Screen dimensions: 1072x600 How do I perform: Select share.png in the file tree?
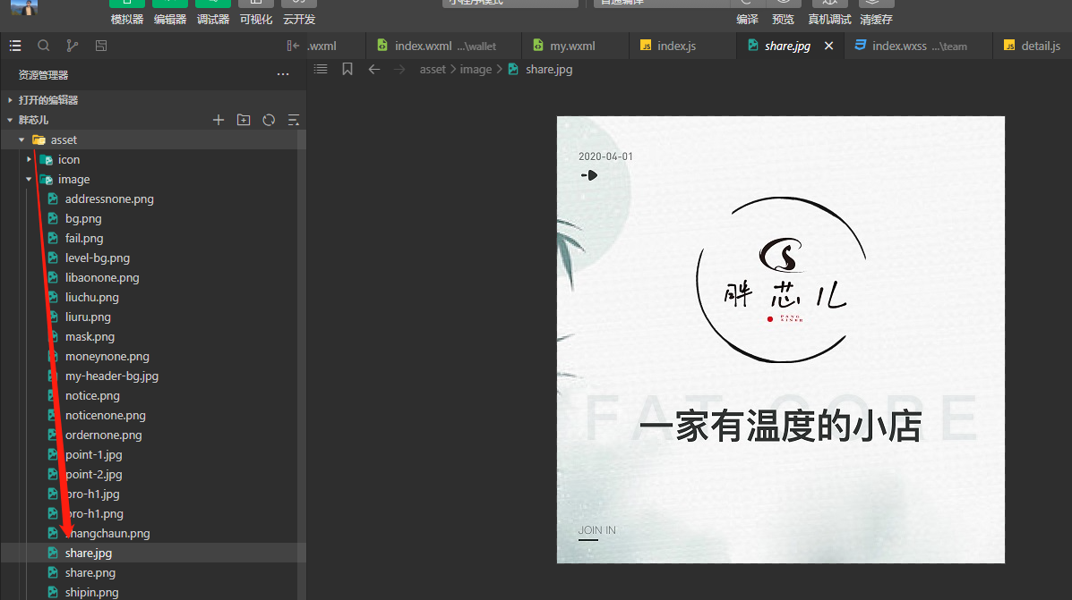coord(90,572)
